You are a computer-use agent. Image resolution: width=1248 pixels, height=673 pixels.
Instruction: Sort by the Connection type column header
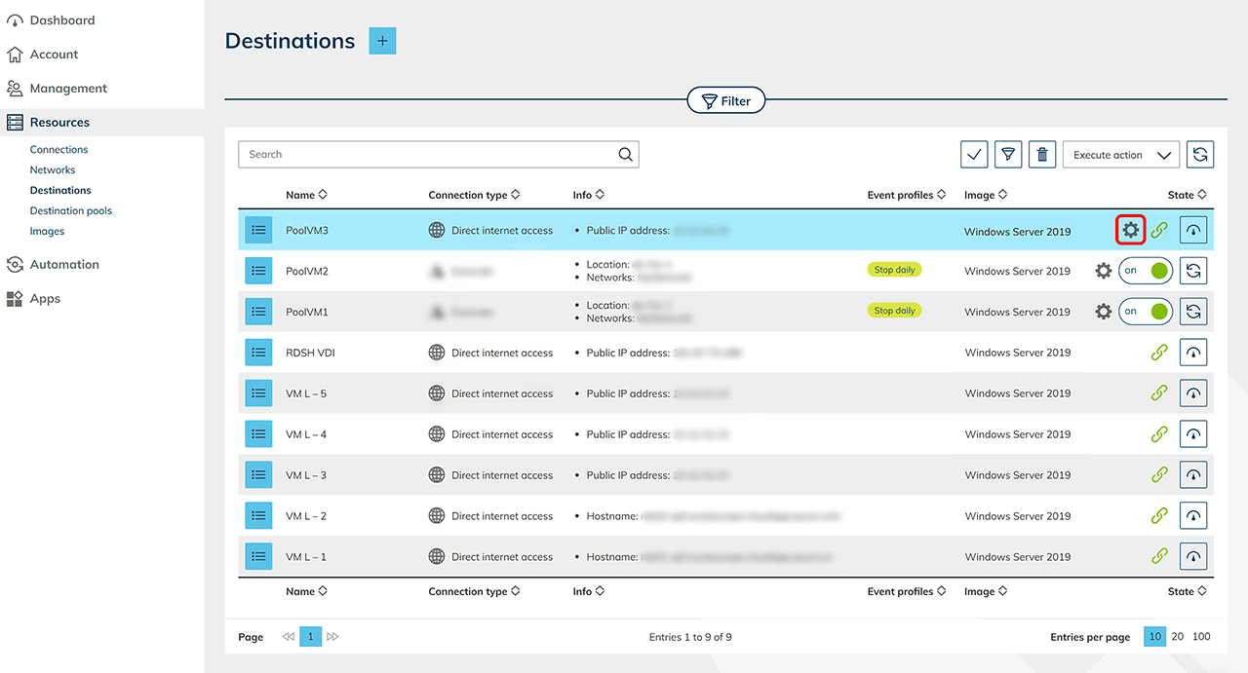(x=474, y=195)
